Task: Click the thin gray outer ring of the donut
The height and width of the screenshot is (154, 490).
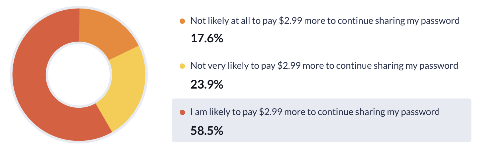Action: (x=12, y=75)
